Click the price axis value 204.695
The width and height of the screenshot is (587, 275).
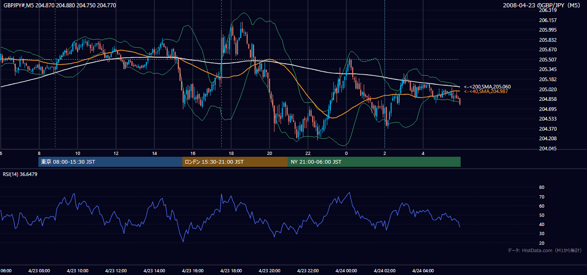click(547, 109)
